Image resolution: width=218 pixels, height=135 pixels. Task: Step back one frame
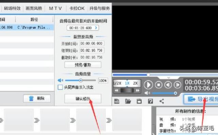(168, 85)
